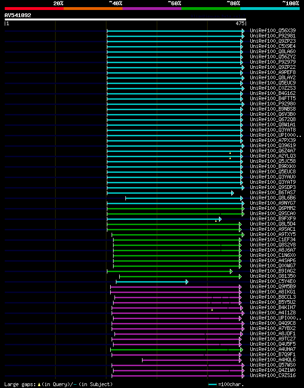304x388 pixels.
Task: Open hit UniRef100_B7Q9F1
Action: pyautogui.click(x=273, y=354)
